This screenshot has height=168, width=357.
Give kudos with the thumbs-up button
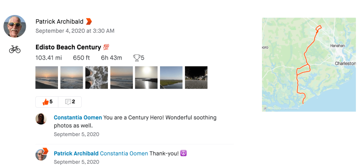46,102
